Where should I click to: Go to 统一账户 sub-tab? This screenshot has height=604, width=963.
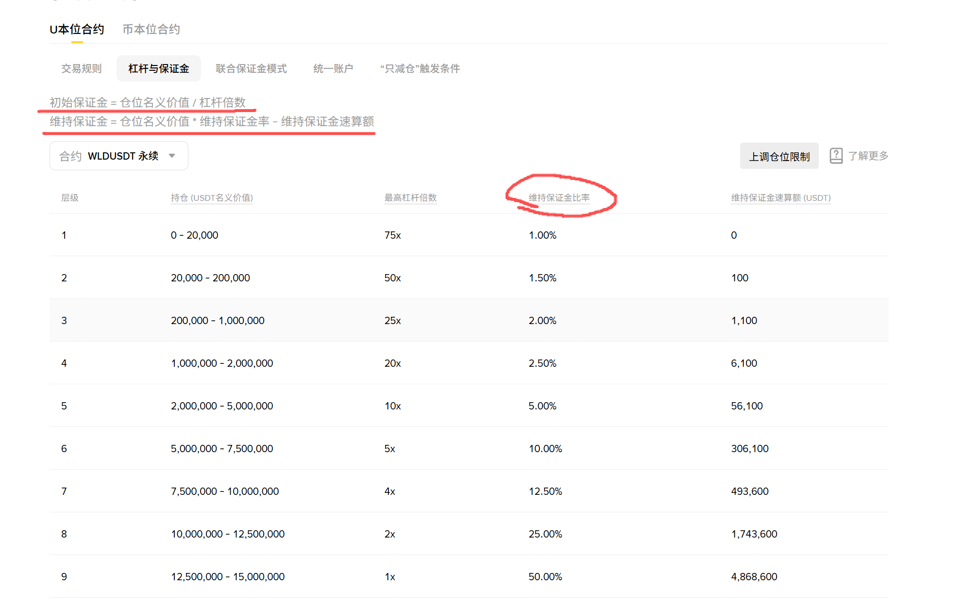(333, 68)
